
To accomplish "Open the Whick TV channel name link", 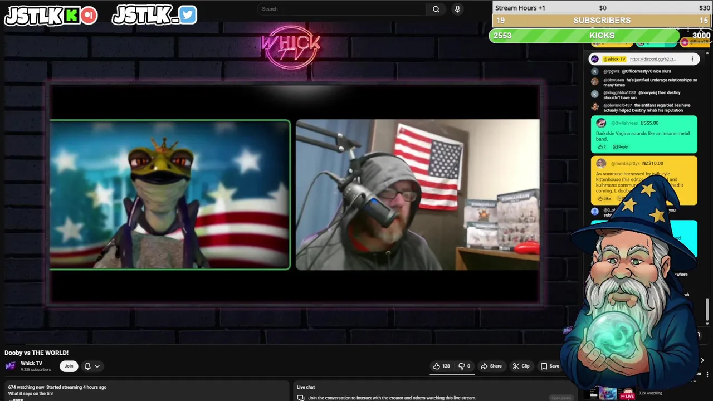I will pos(31,363).
